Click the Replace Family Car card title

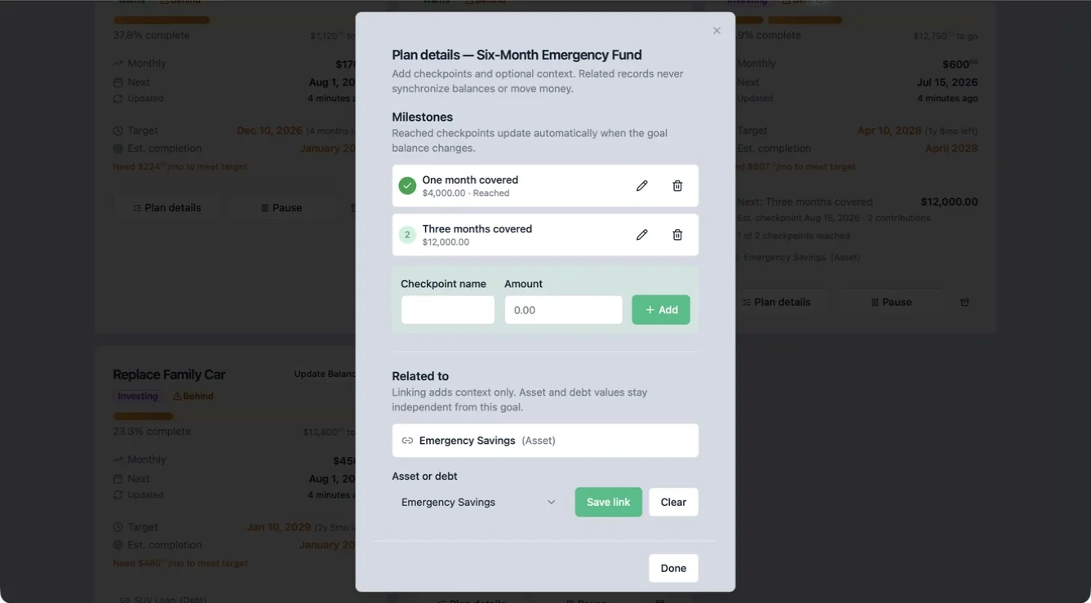[169, 375]
